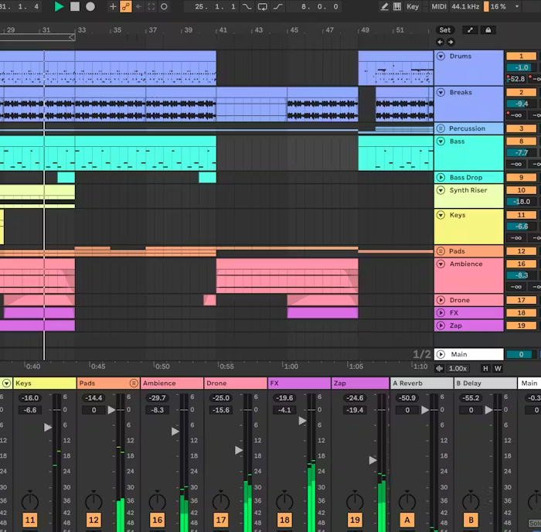The width and height of the screenshot is (541, 532).
Task: Toggle the orange Automation Arm button
Action: click(125, 6)
